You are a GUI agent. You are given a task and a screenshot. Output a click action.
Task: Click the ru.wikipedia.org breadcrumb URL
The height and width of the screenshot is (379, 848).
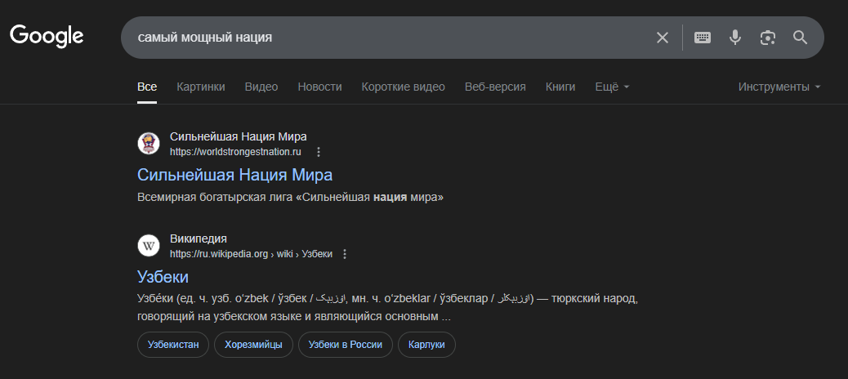tap(251, 254)
